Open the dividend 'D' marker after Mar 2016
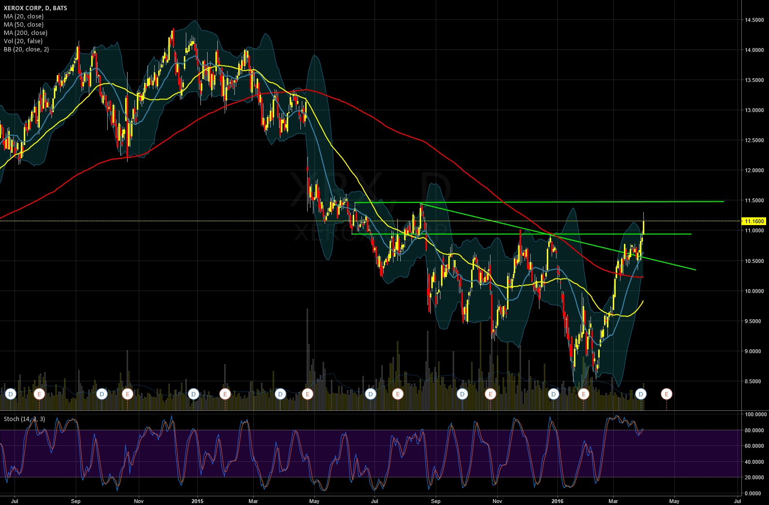Viewport: 769px width, 505px height. 641,394
